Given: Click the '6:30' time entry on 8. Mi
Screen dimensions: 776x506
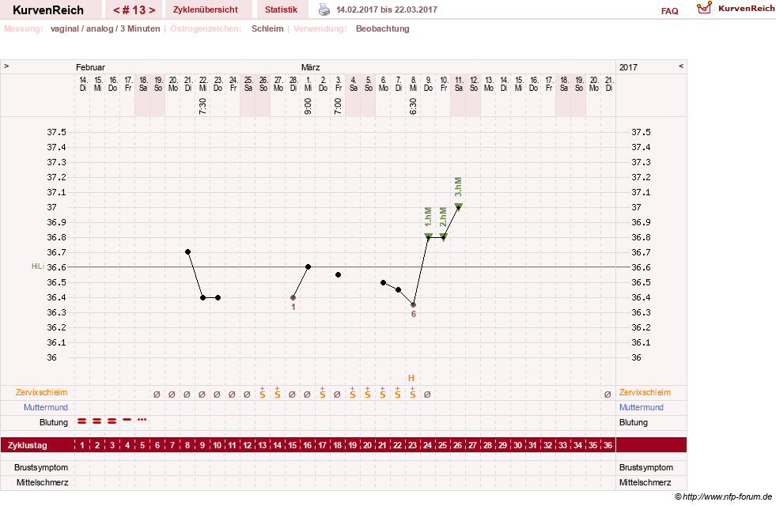Looking at the screenshot, I should tap(413, 106).
